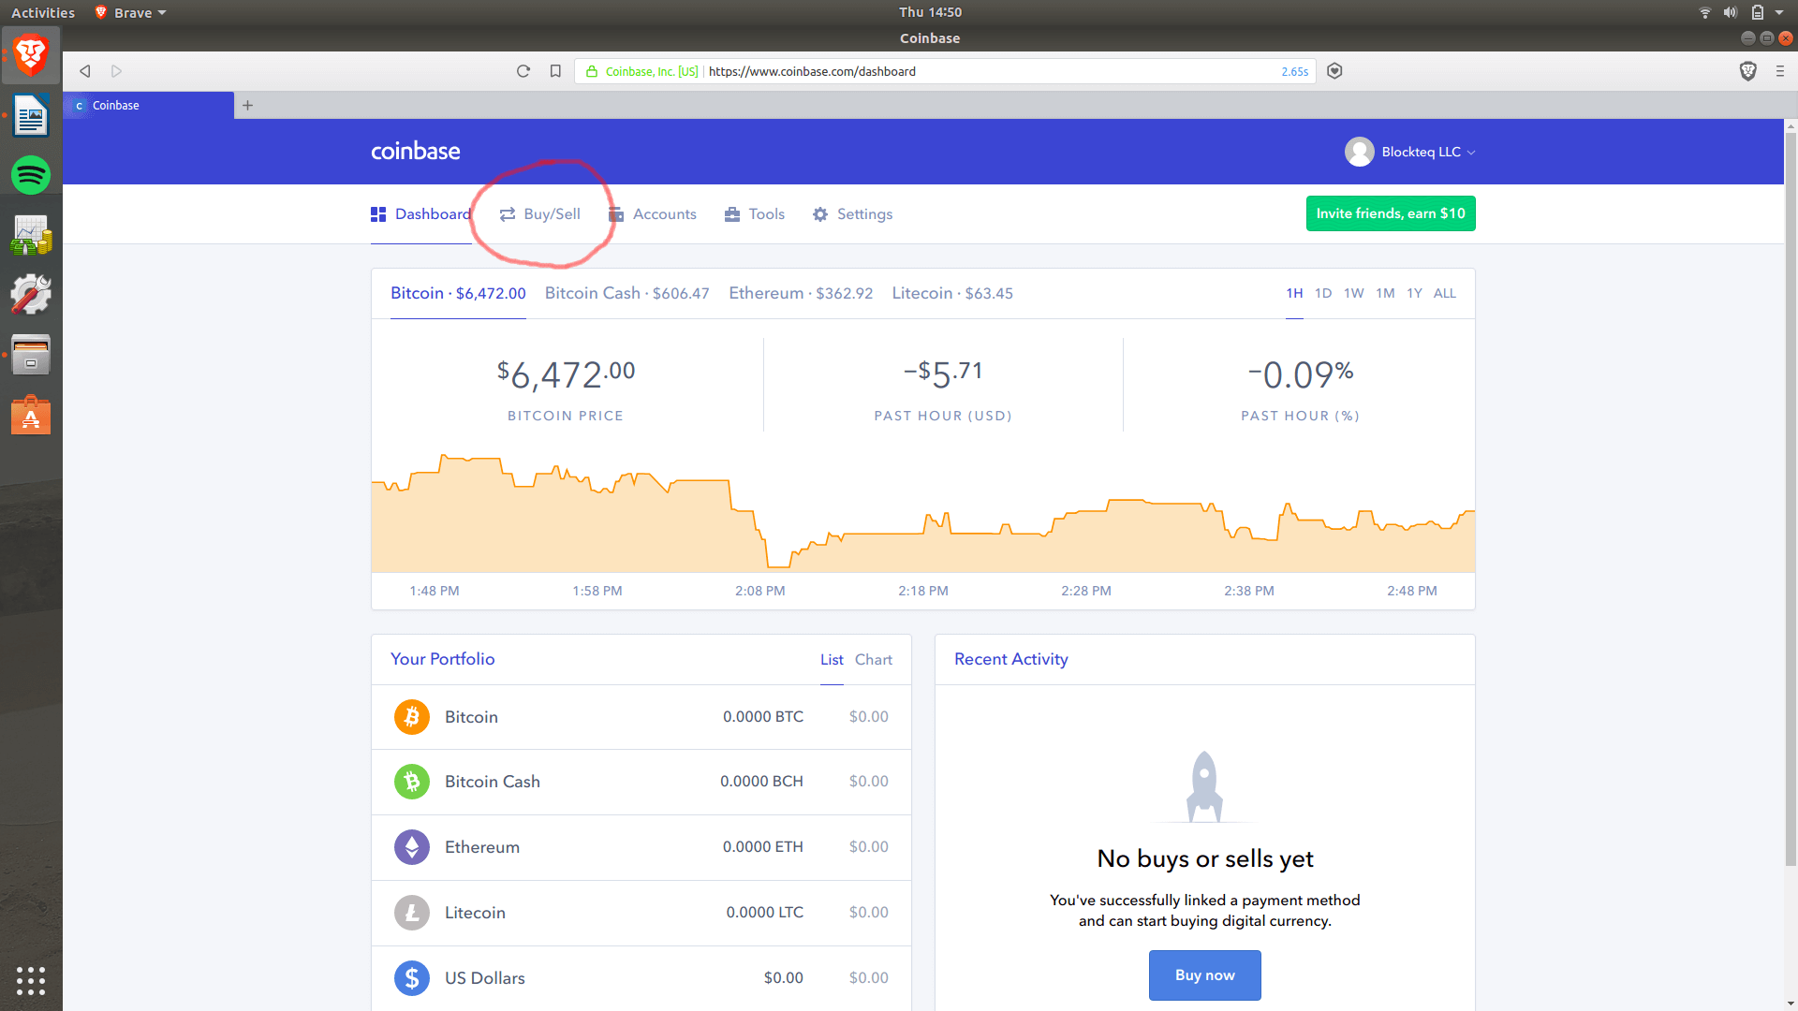Switch chart to Litecoin
The image size is (1798, 1011).
coord(952,294)
